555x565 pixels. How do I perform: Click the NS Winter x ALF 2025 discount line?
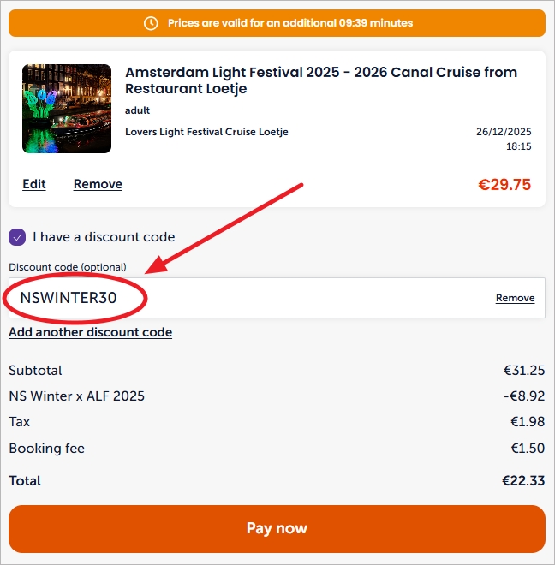(x=76, y=396)
